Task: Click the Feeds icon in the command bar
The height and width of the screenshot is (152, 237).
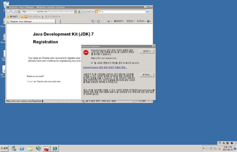Action: click(99, 22)
